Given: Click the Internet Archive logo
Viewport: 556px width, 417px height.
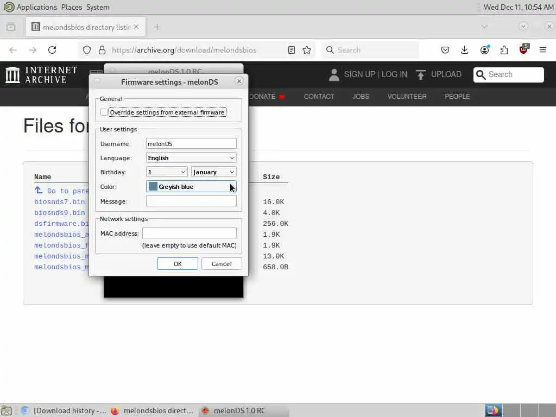Looking at the screenshot, I should tap(41, 75).
